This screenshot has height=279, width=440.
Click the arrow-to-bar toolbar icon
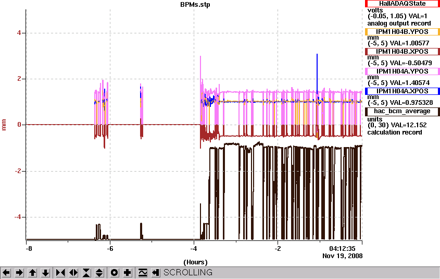tap(156, 273)
